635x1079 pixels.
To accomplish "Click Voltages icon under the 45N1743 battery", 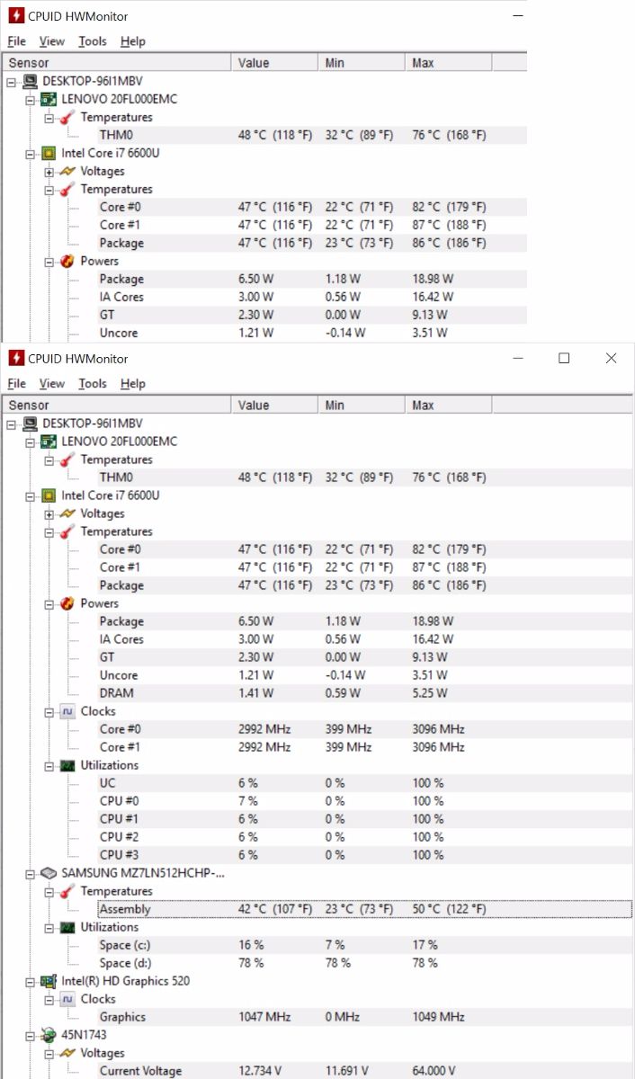I will coord(67,1053).
